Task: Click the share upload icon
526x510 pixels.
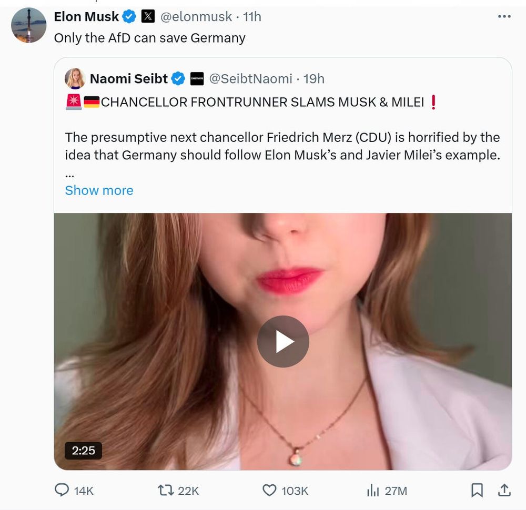Action: pos(504,491)
